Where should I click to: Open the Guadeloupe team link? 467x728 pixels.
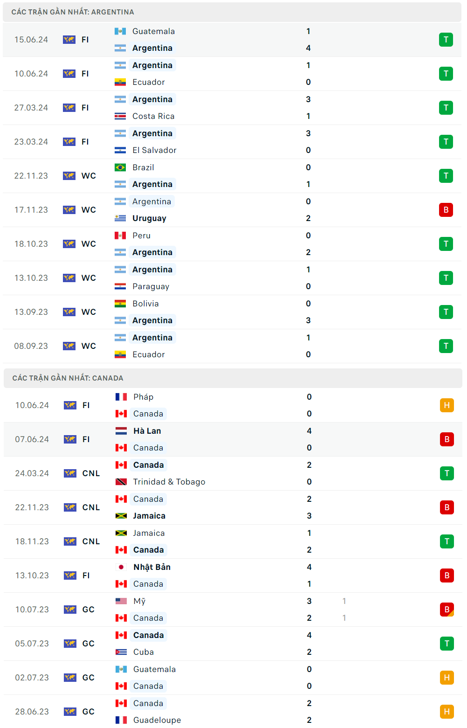click(157, 720)
